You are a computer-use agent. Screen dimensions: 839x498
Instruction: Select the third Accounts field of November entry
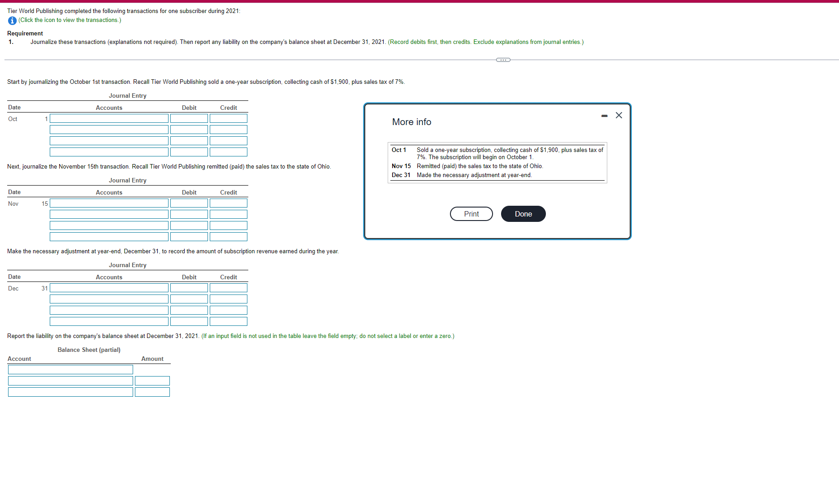point(109,225)
